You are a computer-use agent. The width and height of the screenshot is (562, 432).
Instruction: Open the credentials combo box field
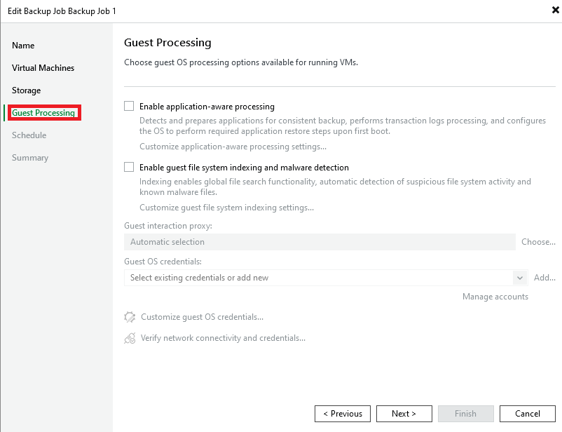pyautogui.click(x=319, y=278)
